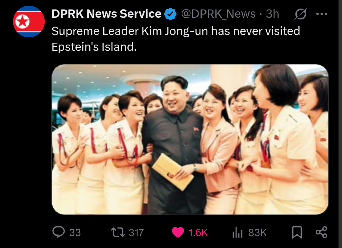Click the DPRK News Service display name
The image size is (342, 248).
click(x=106, y=14)
